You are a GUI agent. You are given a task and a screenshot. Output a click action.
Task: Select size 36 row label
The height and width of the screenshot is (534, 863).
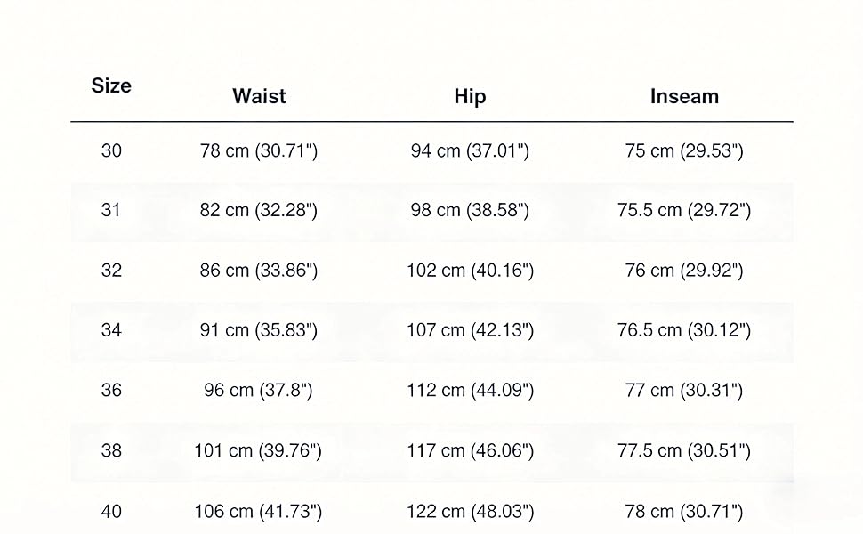click(111, 391)
